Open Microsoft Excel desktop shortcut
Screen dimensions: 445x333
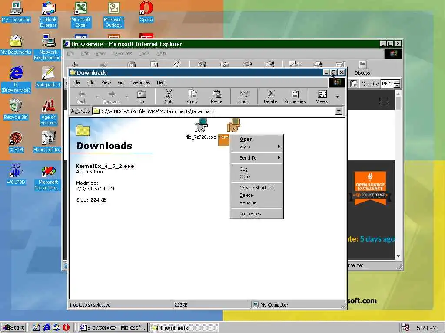tap(81, 14)
